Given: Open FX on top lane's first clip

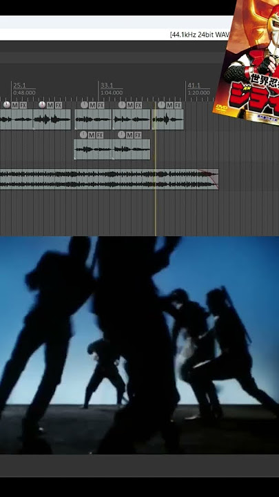Looking at the screenshot, I should 23,105.
